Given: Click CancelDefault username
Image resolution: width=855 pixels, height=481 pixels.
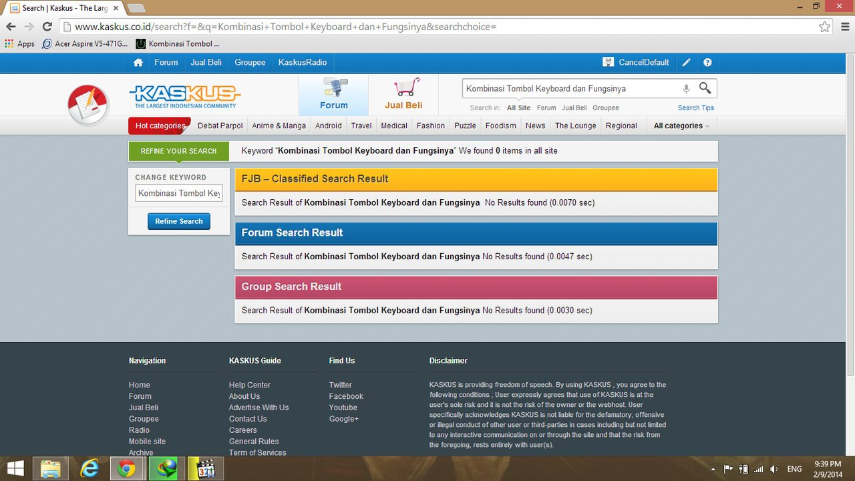Looking at the screenshot, I should click(644, 62).
